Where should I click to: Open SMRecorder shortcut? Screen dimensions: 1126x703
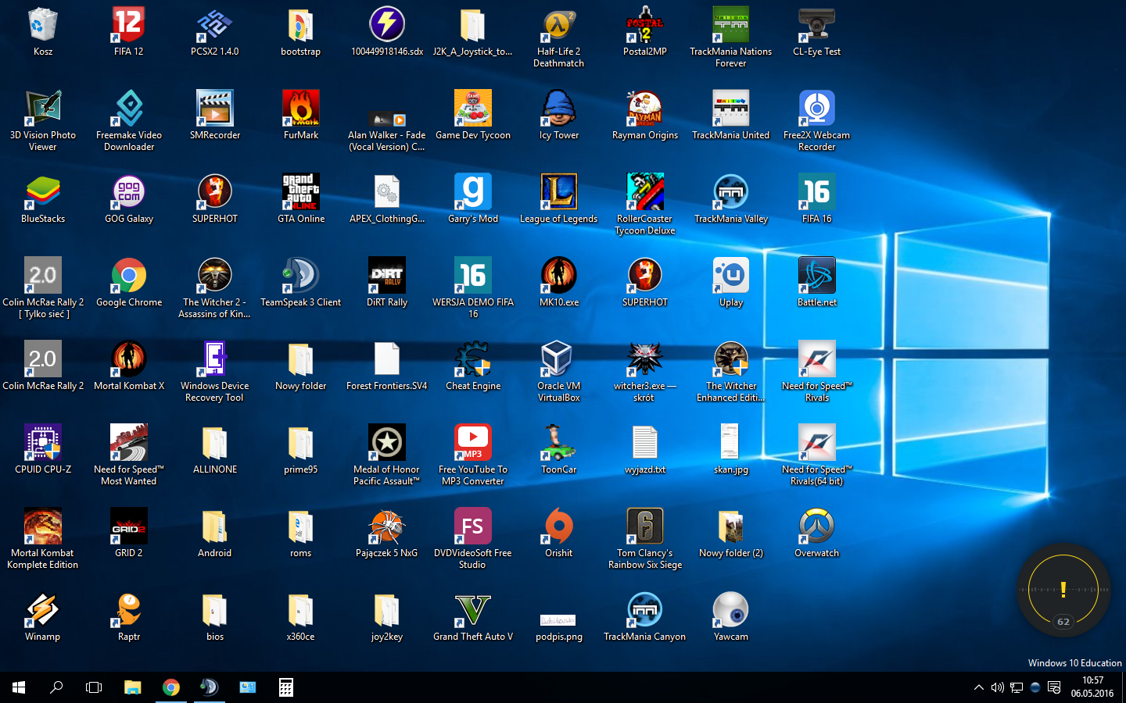(x=215, y=109)
